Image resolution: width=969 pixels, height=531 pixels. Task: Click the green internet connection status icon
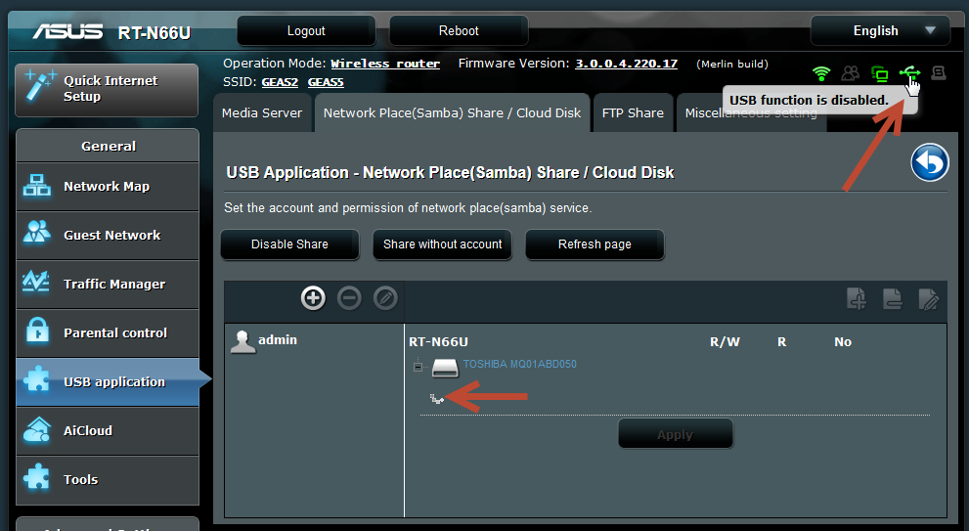click(x=879, y=74)
